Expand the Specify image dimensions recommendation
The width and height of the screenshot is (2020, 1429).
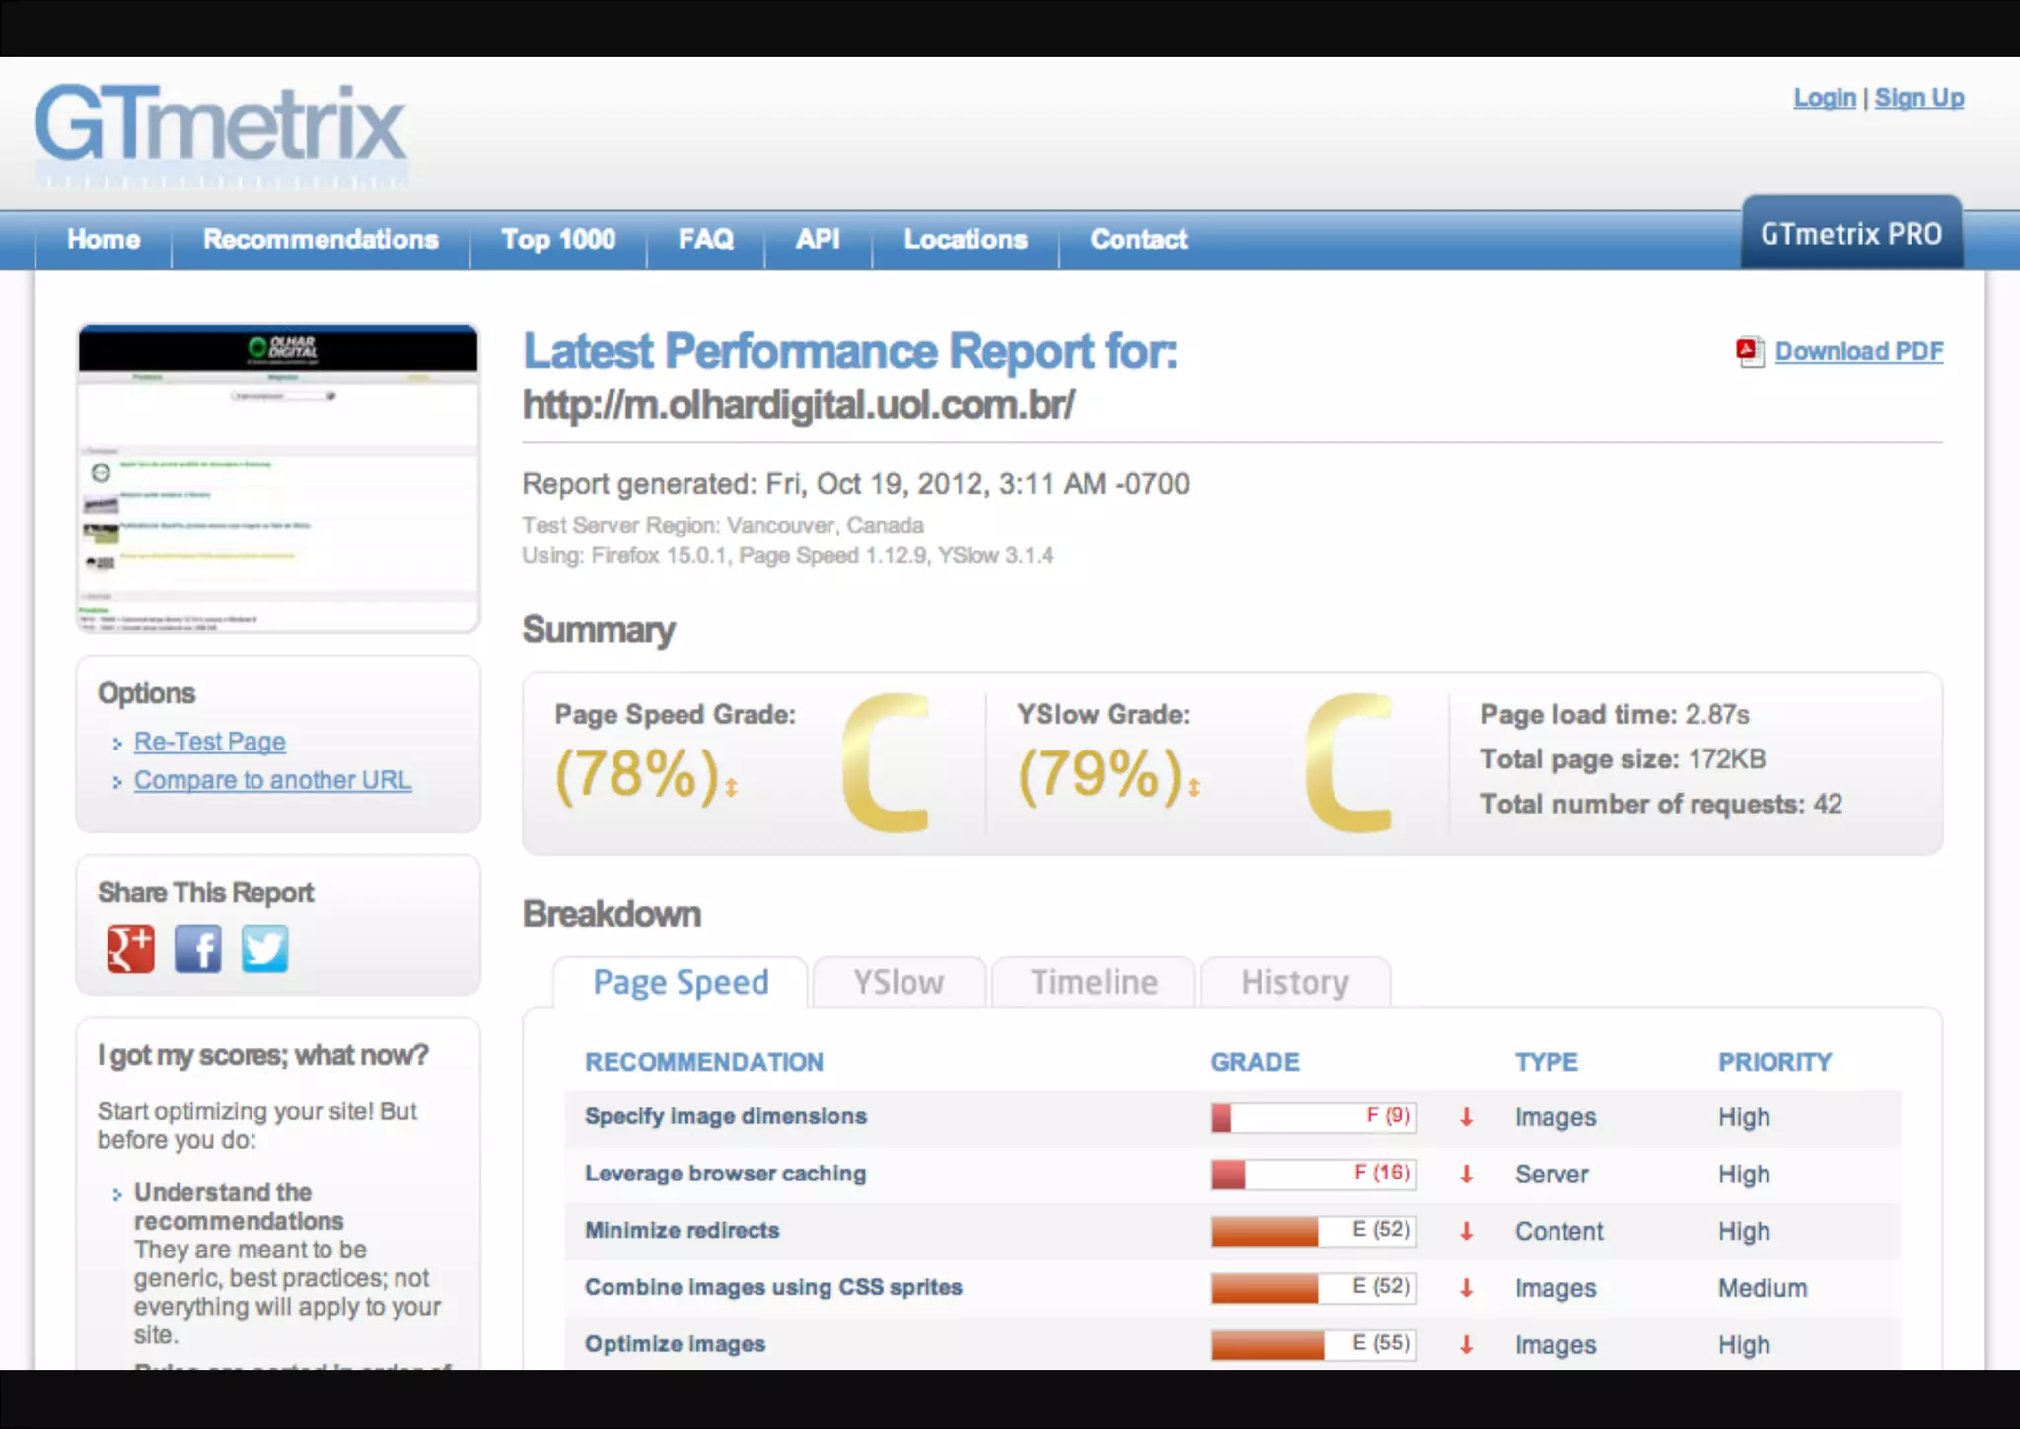725,1116
